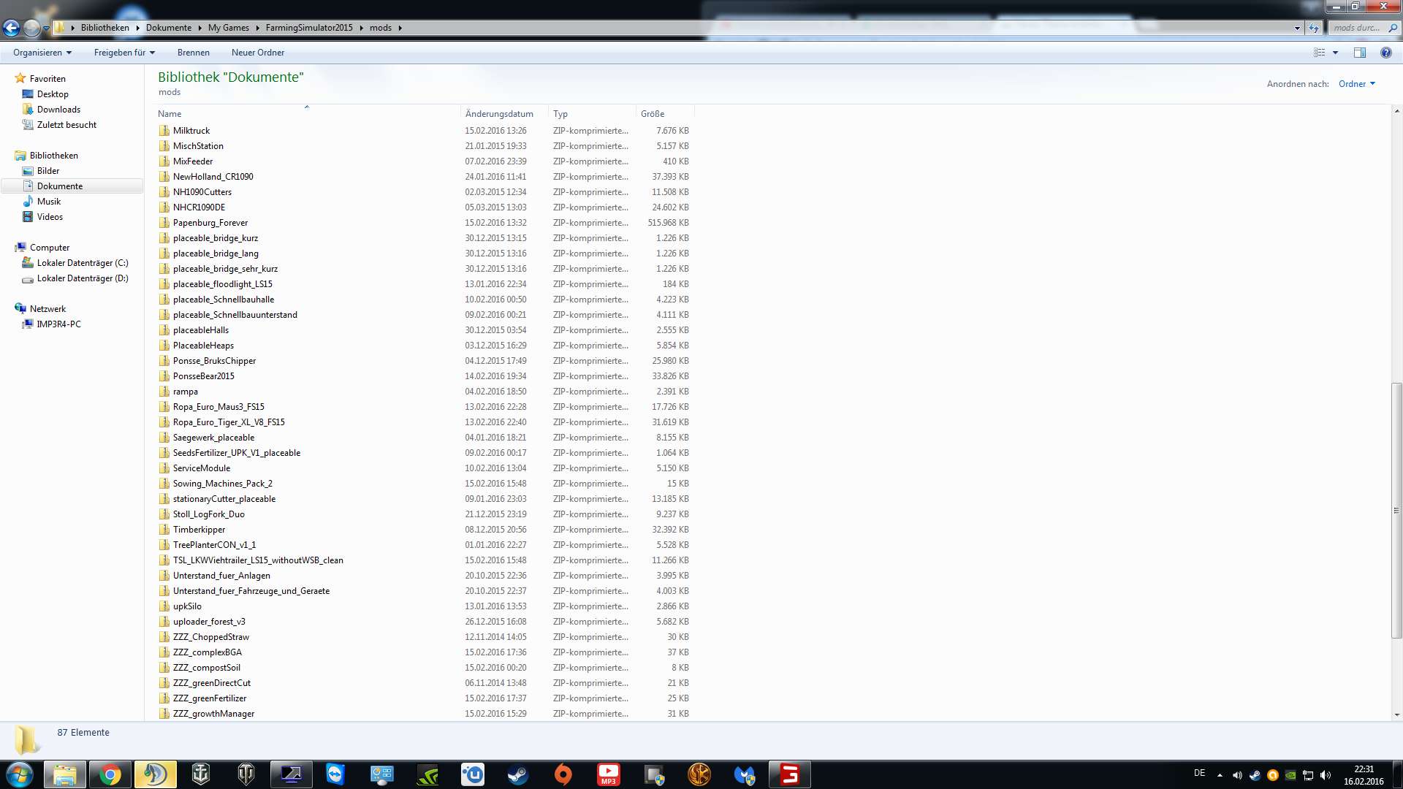The image size is (1403, 789).
Task: Click Brennen in the toolbar
Action: click(x=193, y=53)
